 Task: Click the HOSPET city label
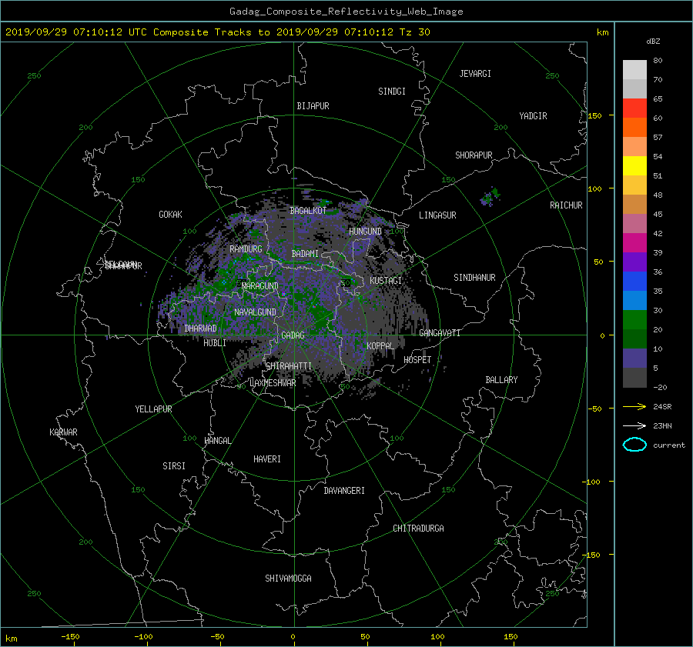coord(417,360)
